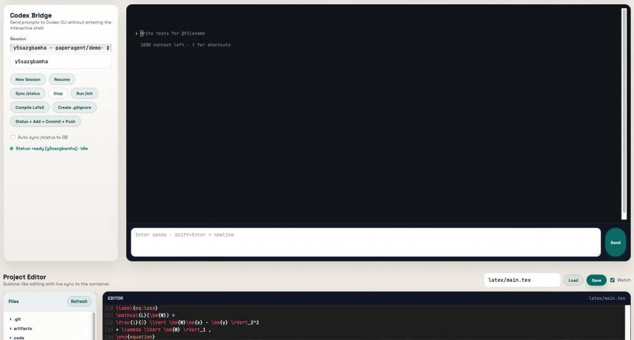Click the session name input field
The image size is (634, 340).
click(x=61, y=62)
